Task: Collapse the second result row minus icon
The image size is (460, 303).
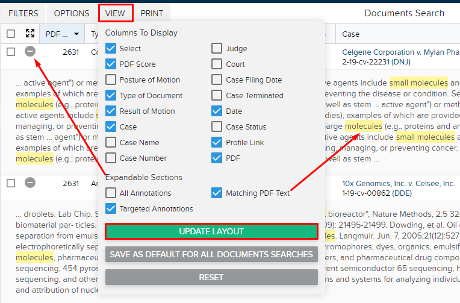Action: coord(30,183)
